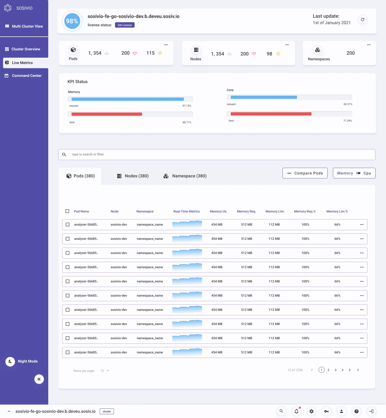
Task: Click the Get License button
Action: click(125, 25)
